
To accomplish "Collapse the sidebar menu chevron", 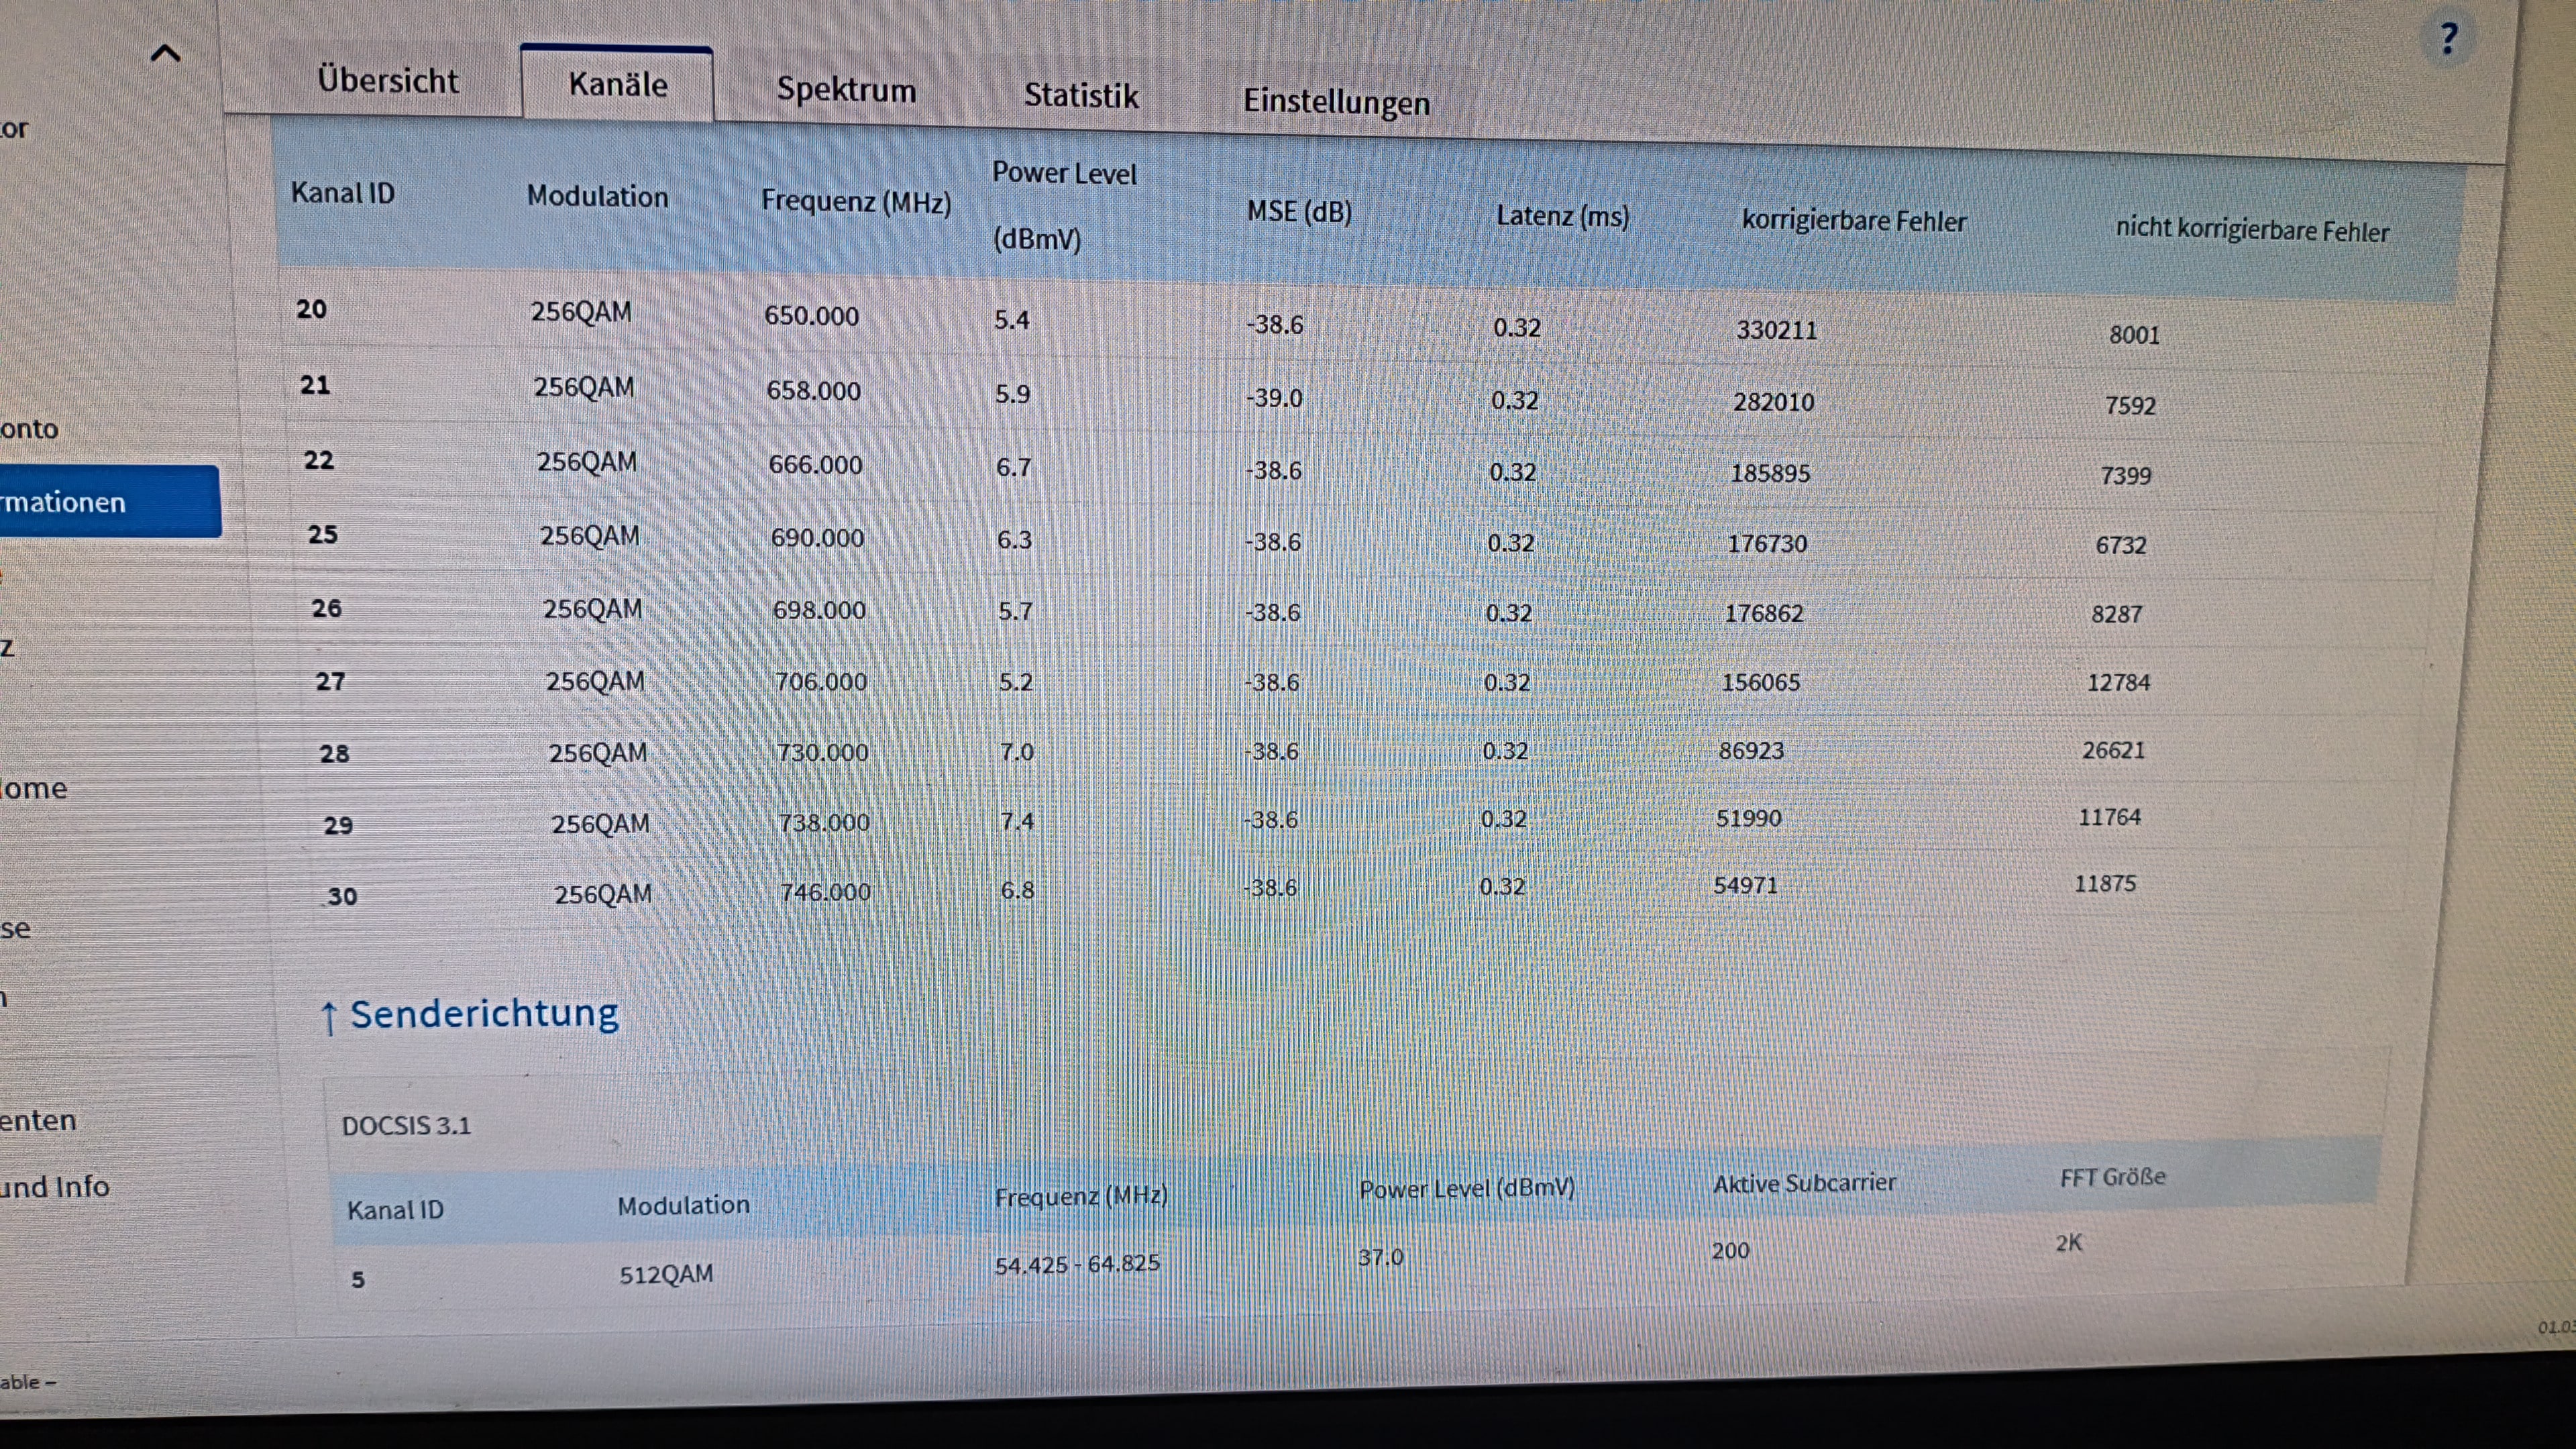I will (165, 54).
